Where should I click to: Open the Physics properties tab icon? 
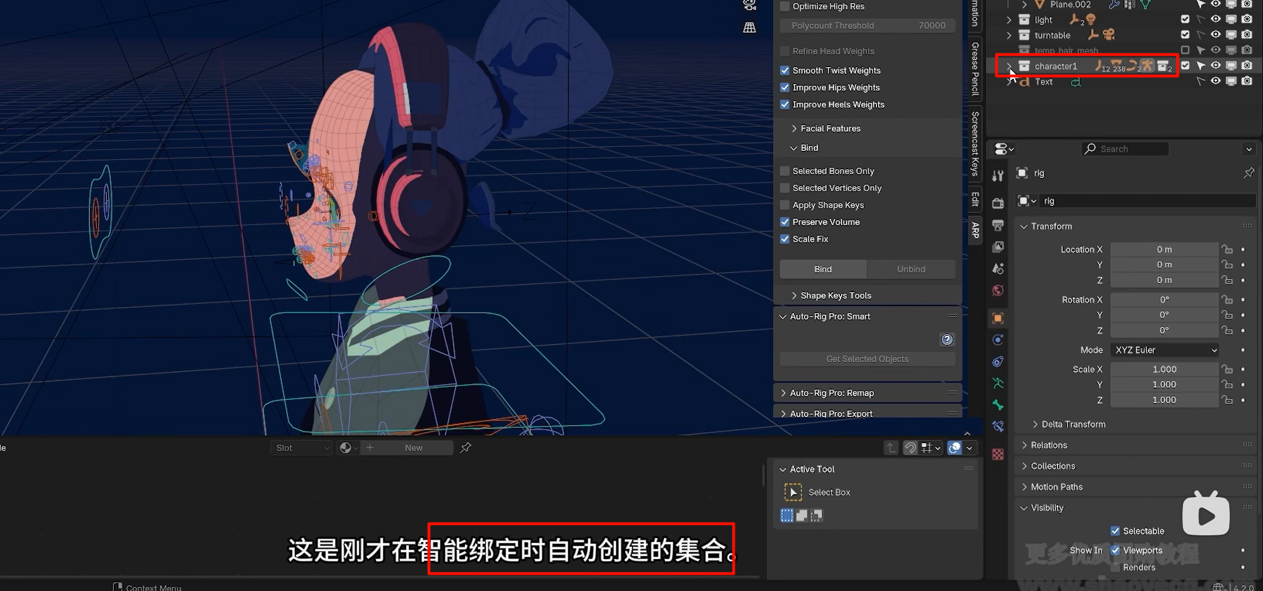tap(998, 340)
